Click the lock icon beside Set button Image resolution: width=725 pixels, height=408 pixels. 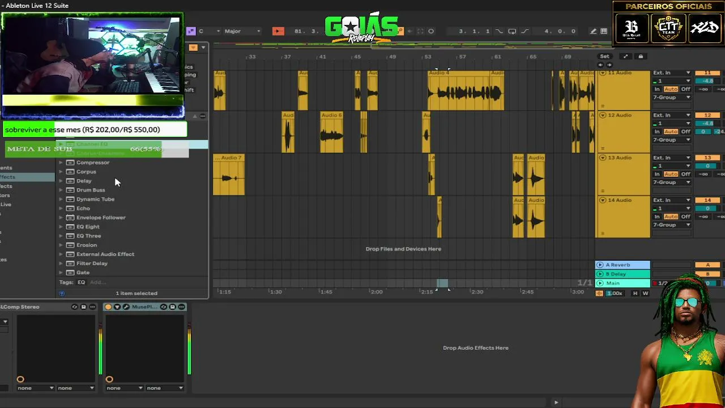(x=641, y=57)
